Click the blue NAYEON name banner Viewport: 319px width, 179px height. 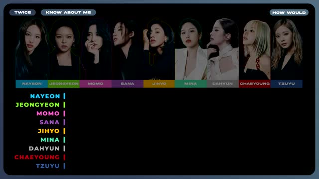pyautogui.click(x=32, y=84)
